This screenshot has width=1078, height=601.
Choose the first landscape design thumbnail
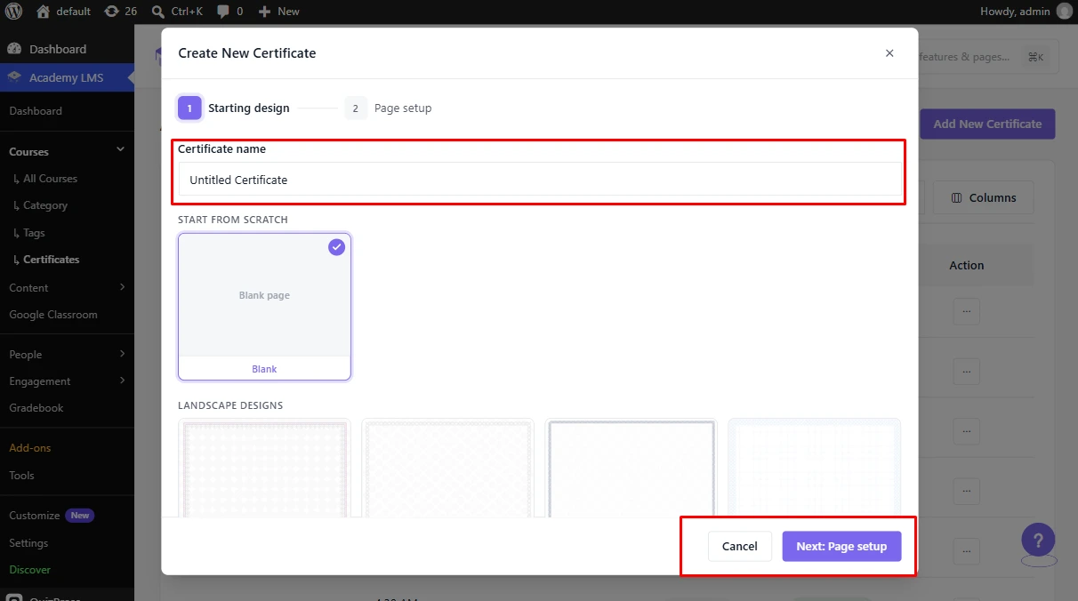click(264, 467)
